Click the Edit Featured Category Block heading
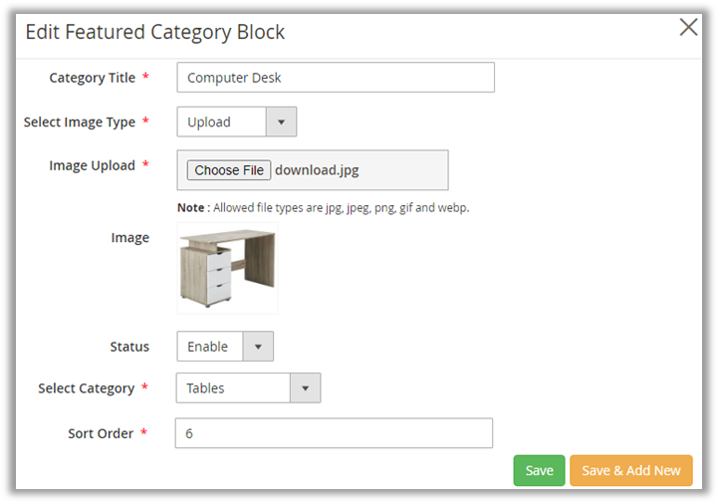The image size is (720, 504). 155,32
